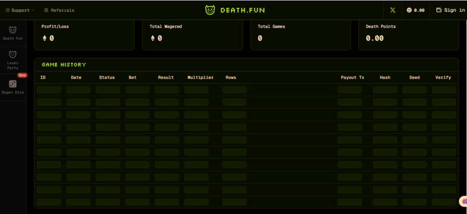Open Laser Party game in sidebar
This screenshot has height=214, width=467.
[x=13, y=60]
